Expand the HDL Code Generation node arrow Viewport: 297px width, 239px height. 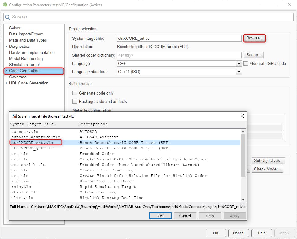click(6, 83)
